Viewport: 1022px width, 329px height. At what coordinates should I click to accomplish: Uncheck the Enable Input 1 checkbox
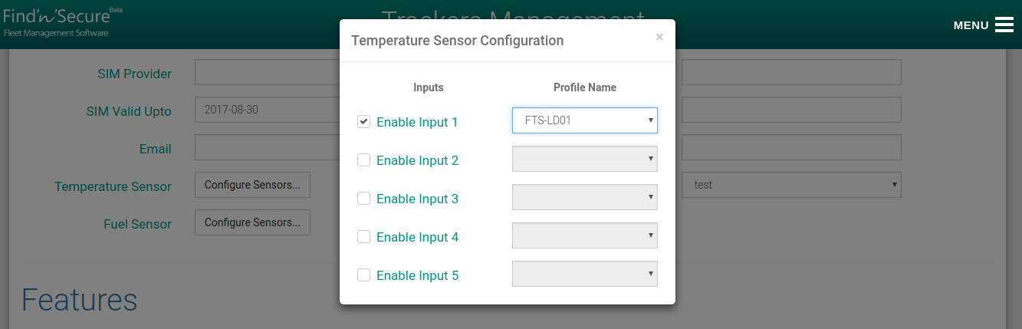pyautogui.click(x=364, y=121)
